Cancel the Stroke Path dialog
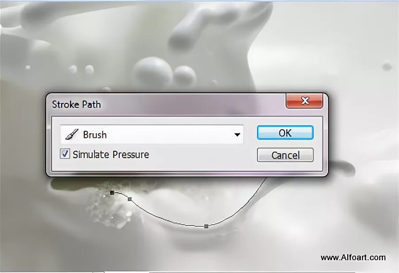 (285, 155)
